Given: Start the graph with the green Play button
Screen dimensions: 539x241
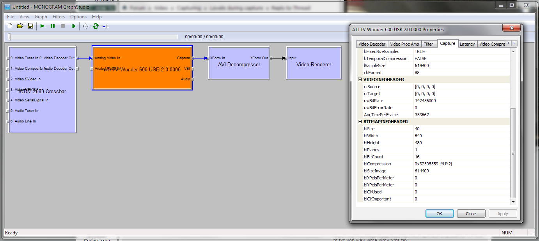Looking at the screenshot, I should [x=43, y=26].
